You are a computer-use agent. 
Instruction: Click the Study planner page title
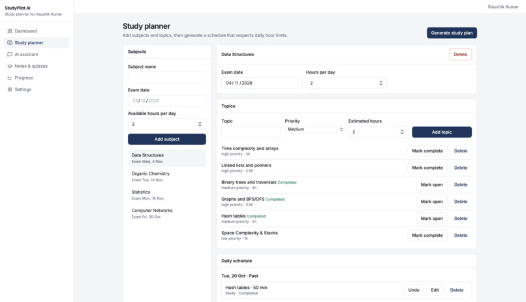pos(146,26)
